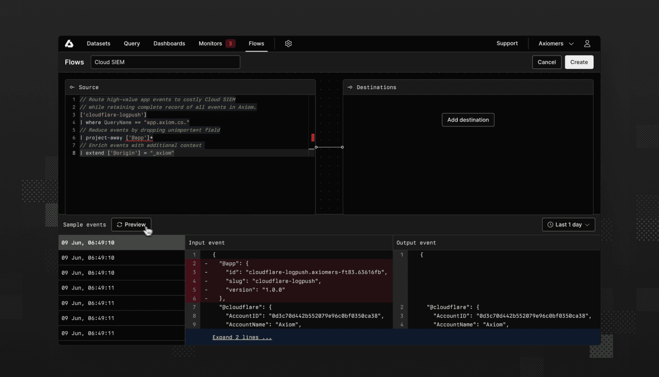Click the project-away ['@app'] line

pos(116,138)
